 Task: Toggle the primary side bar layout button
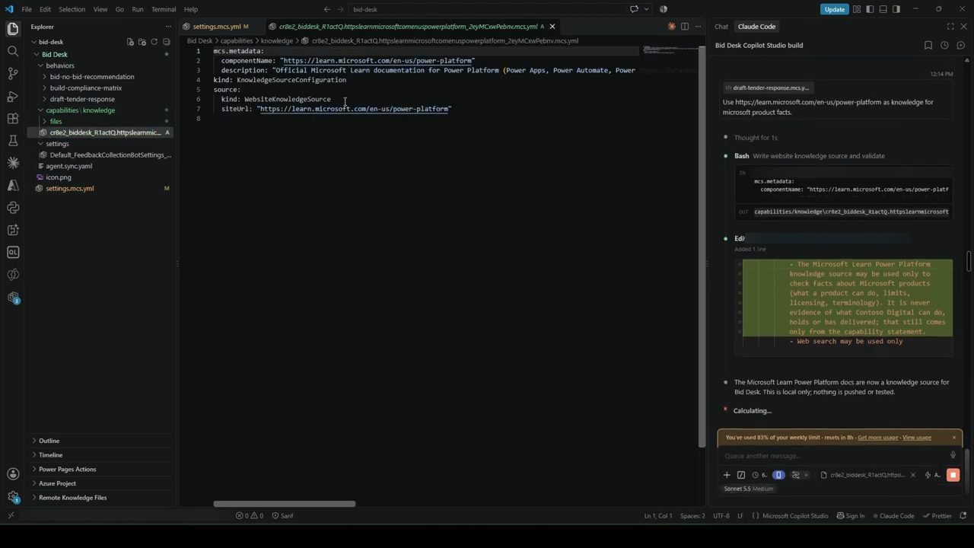870,9
